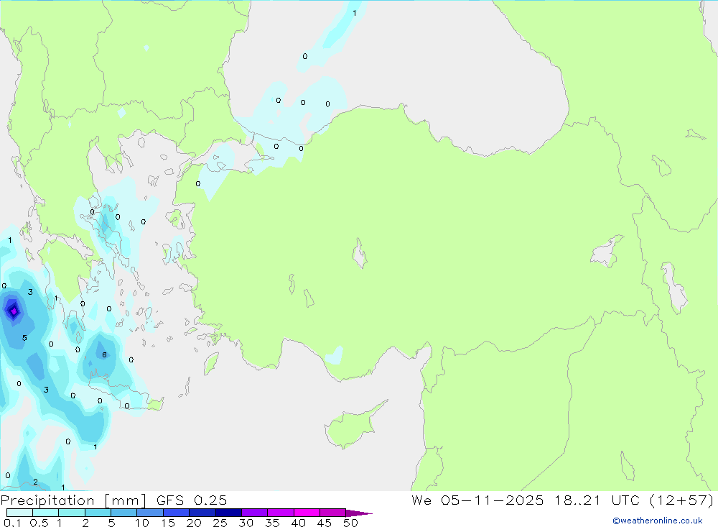
Task: Click the '50' legend scale label
Action: tap(350, 523)
